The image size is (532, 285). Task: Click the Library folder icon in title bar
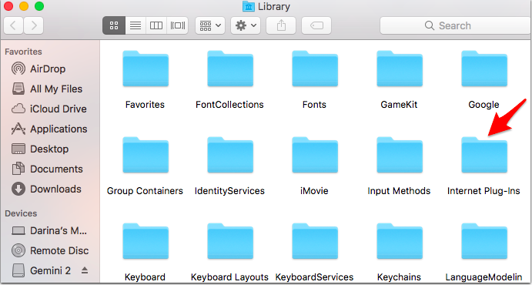[x=249, y=6]
